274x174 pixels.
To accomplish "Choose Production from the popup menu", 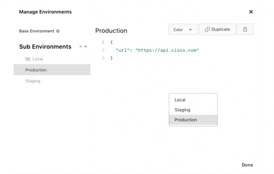I will click(193, 120).
